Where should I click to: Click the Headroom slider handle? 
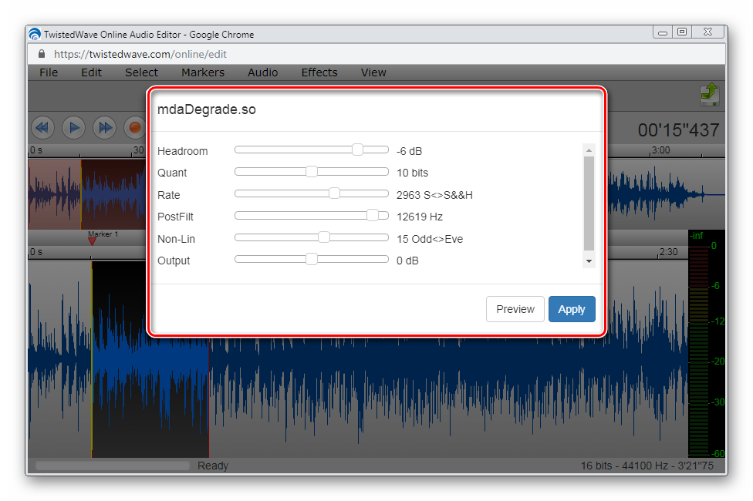[357, 150]
